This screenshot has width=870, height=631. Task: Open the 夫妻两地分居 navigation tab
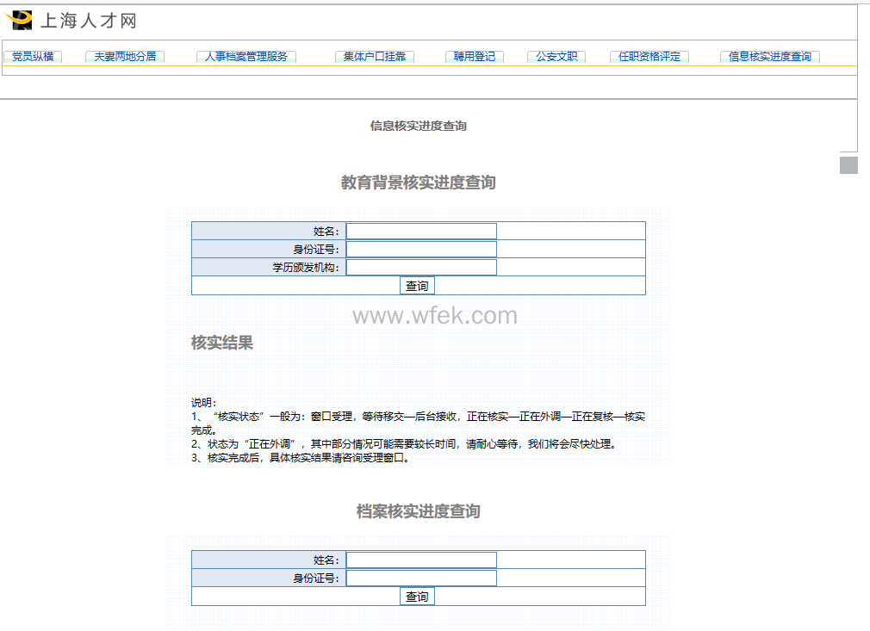pyautogui.click(x=125, y=57)
